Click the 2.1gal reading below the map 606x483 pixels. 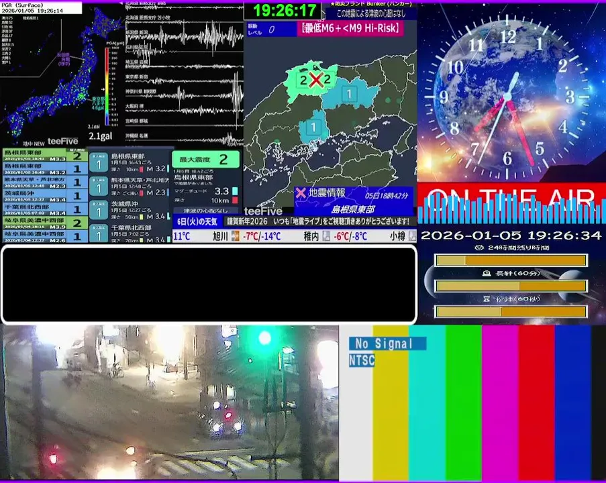point(100,136)
